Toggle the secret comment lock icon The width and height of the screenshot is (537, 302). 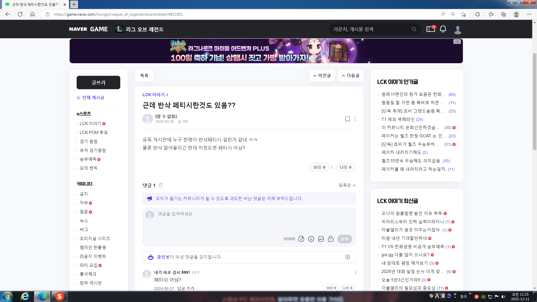click(x=331, y=239)
